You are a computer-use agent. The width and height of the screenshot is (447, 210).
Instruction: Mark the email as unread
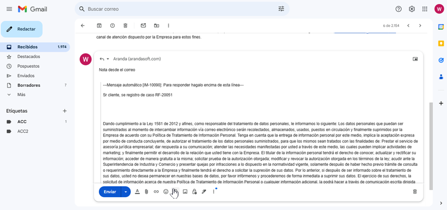pyautogui.click(x=143, y=25)
